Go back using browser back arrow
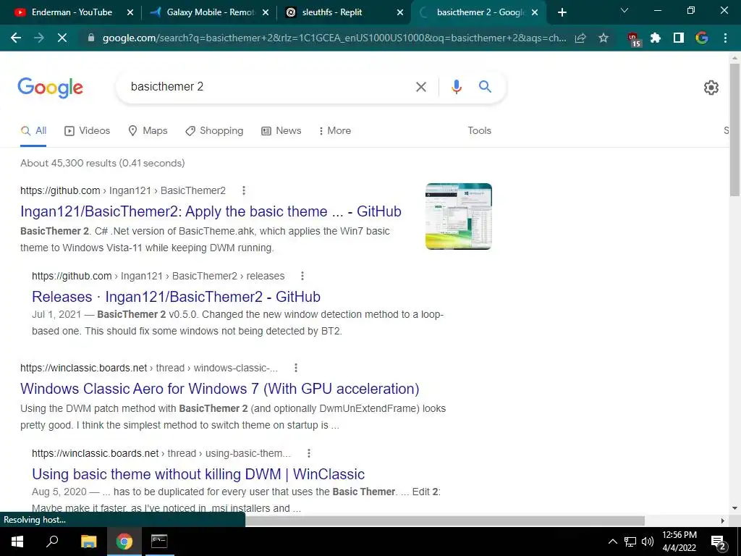741x556 pixels. [16, 38]
